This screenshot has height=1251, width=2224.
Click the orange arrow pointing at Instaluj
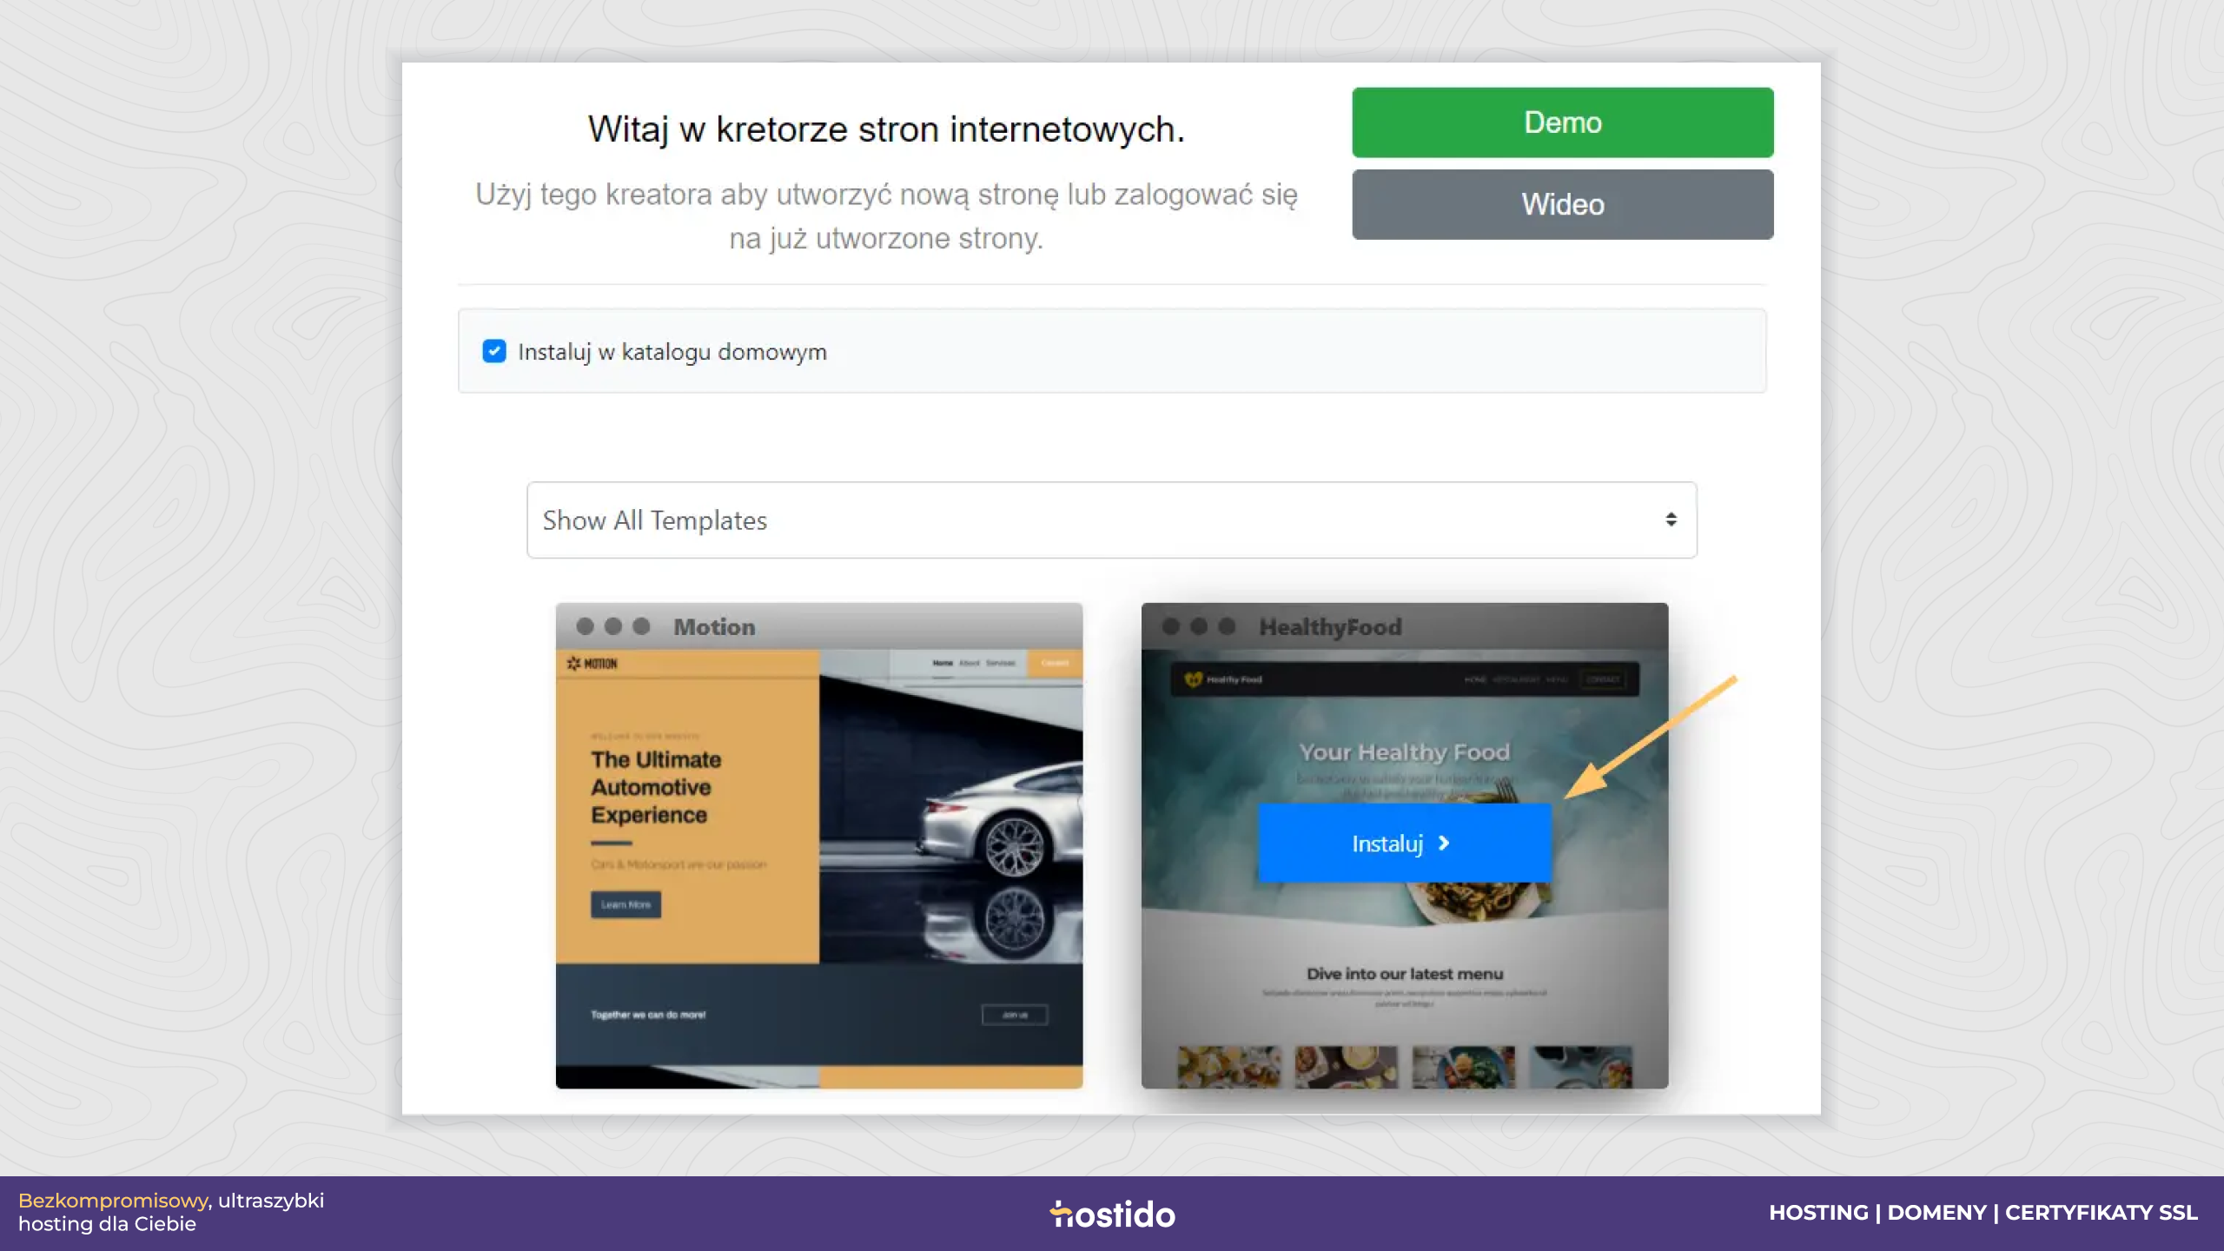pos(1649,737)
